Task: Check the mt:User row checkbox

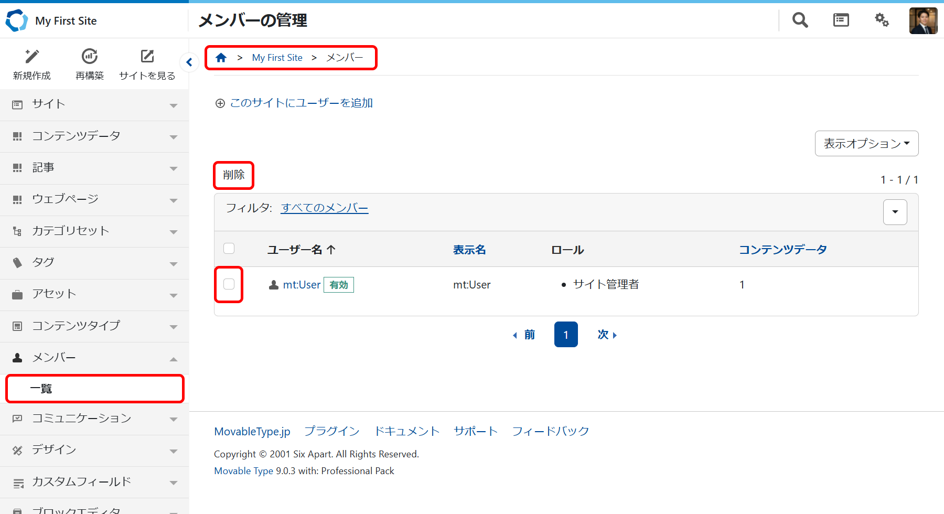Action: [x=229, y=284]
